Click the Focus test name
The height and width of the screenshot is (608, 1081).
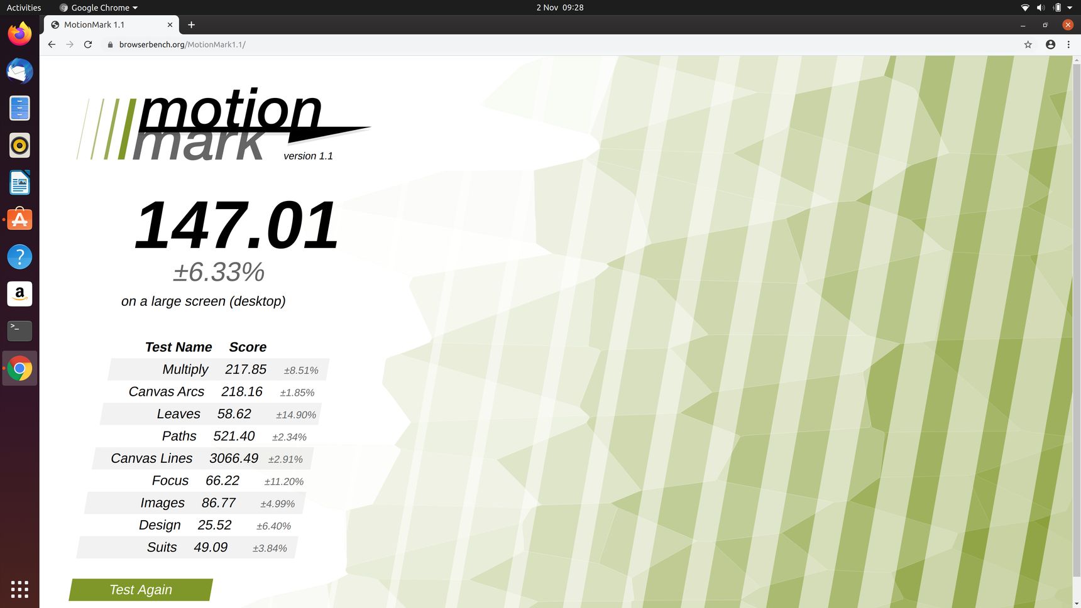tap(170, 480)
